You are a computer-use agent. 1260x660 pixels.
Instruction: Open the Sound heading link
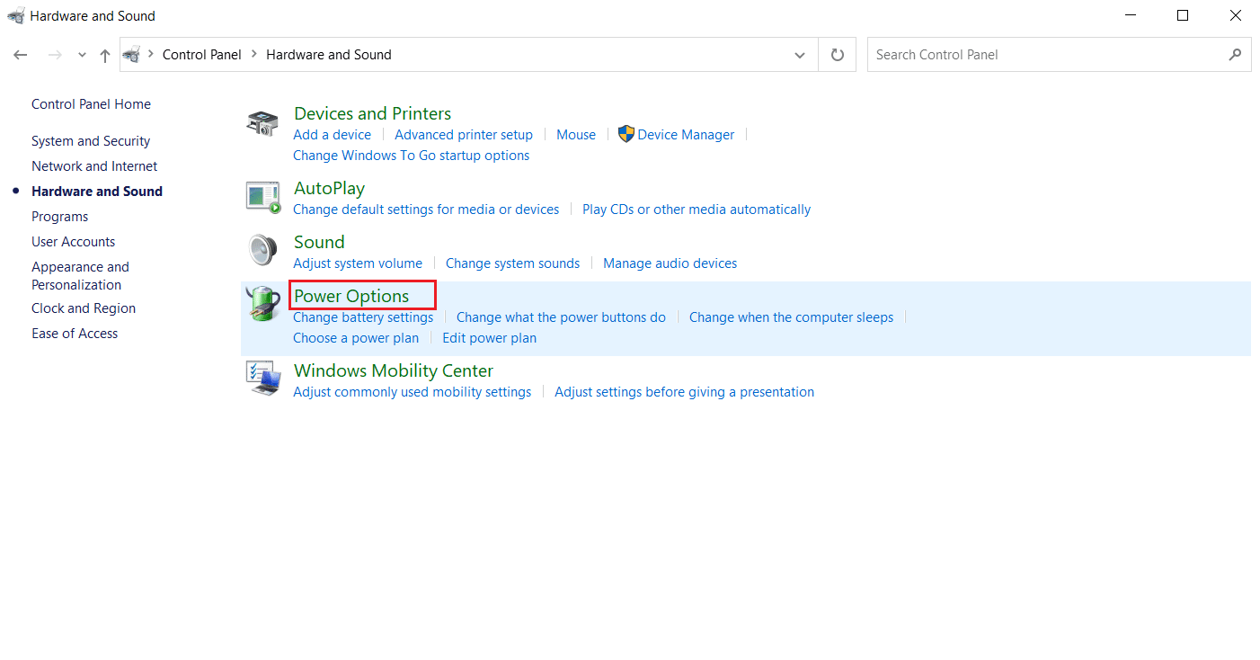coord(319,242)
